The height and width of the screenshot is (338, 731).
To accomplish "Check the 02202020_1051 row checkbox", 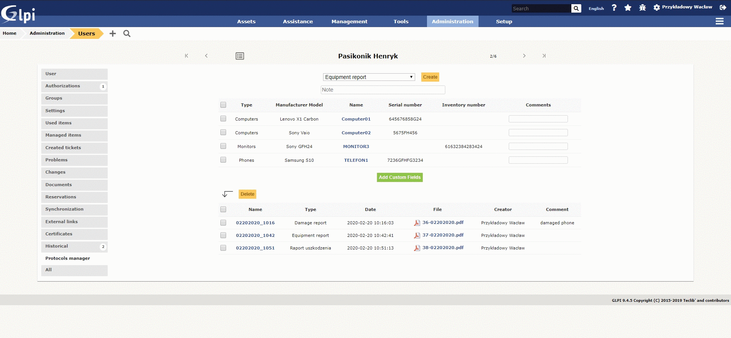I will coord(223,248).
